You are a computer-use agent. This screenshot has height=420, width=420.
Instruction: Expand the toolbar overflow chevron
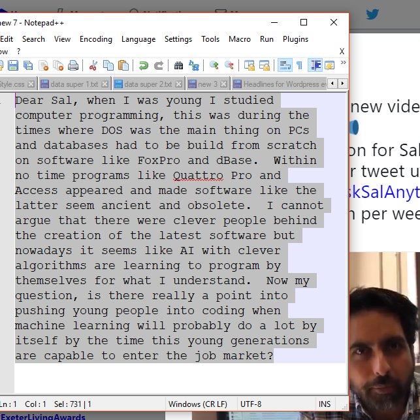pyautogui.click(x=343, y=63)
